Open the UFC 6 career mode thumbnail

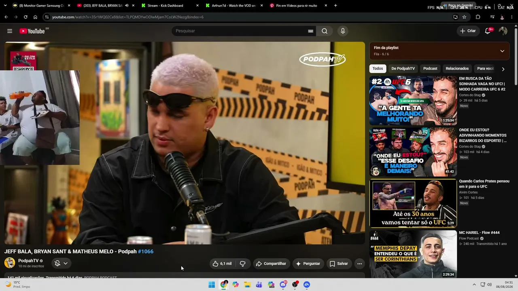click(413, 101)
